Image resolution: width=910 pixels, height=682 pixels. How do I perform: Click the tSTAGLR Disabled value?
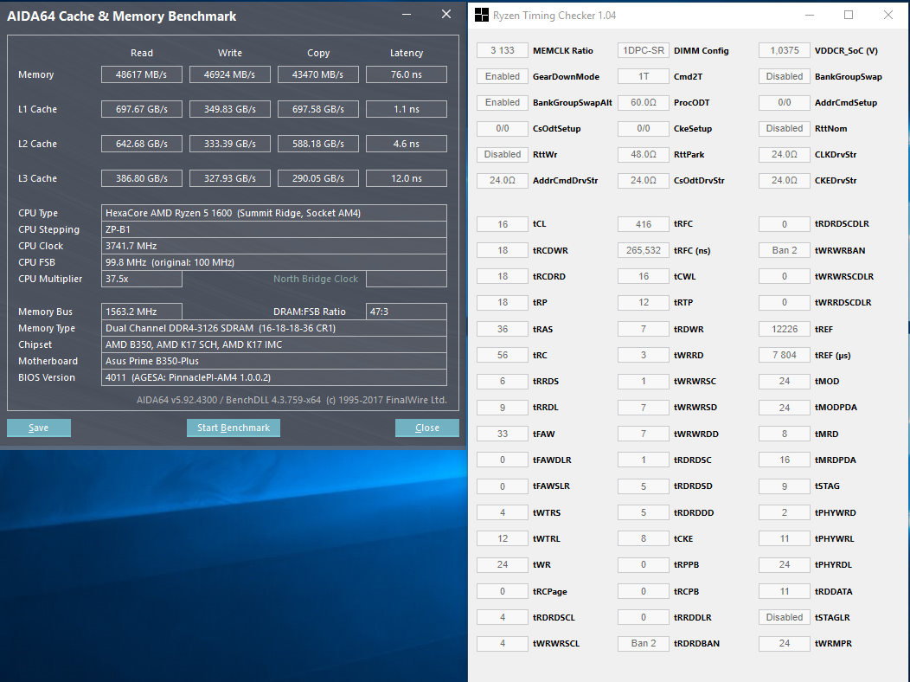point(784,617)
